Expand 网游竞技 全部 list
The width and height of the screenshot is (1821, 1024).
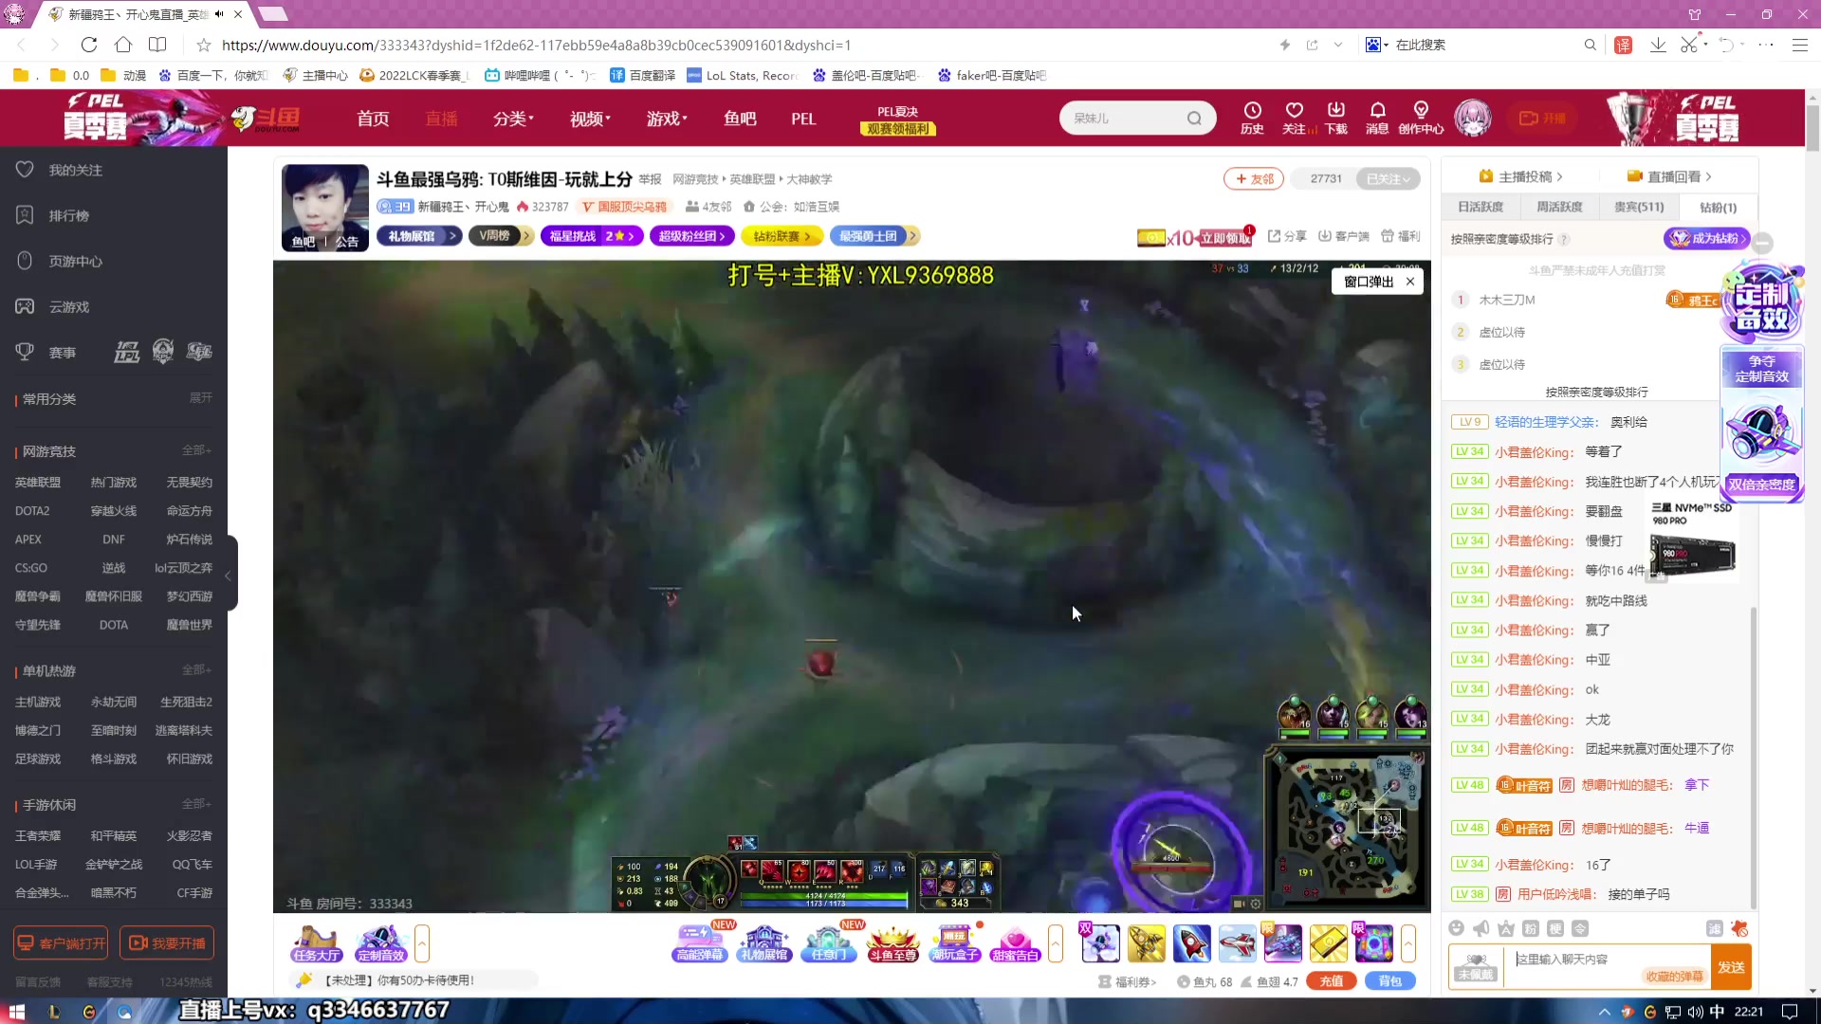[x=196, y=450]
